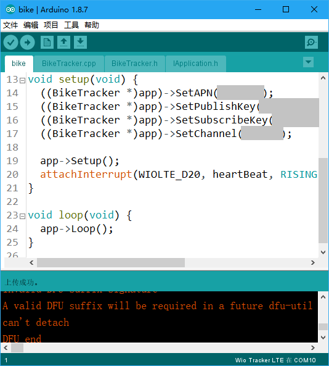Create a new sketch with New icon

(47, 43)
